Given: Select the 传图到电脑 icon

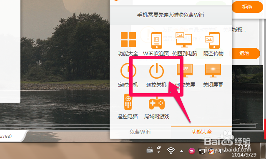Looking at the screenshot, I should coord(184,40).
